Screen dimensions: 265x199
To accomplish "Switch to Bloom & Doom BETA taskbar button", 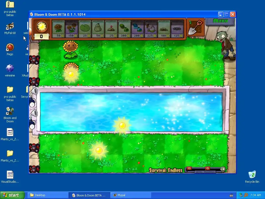I will pos(89,195).
